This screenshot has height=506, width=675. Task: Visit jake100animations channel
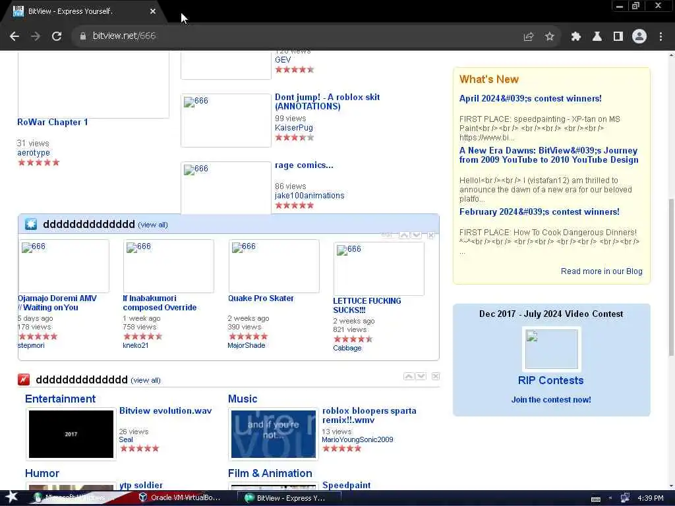310,196
